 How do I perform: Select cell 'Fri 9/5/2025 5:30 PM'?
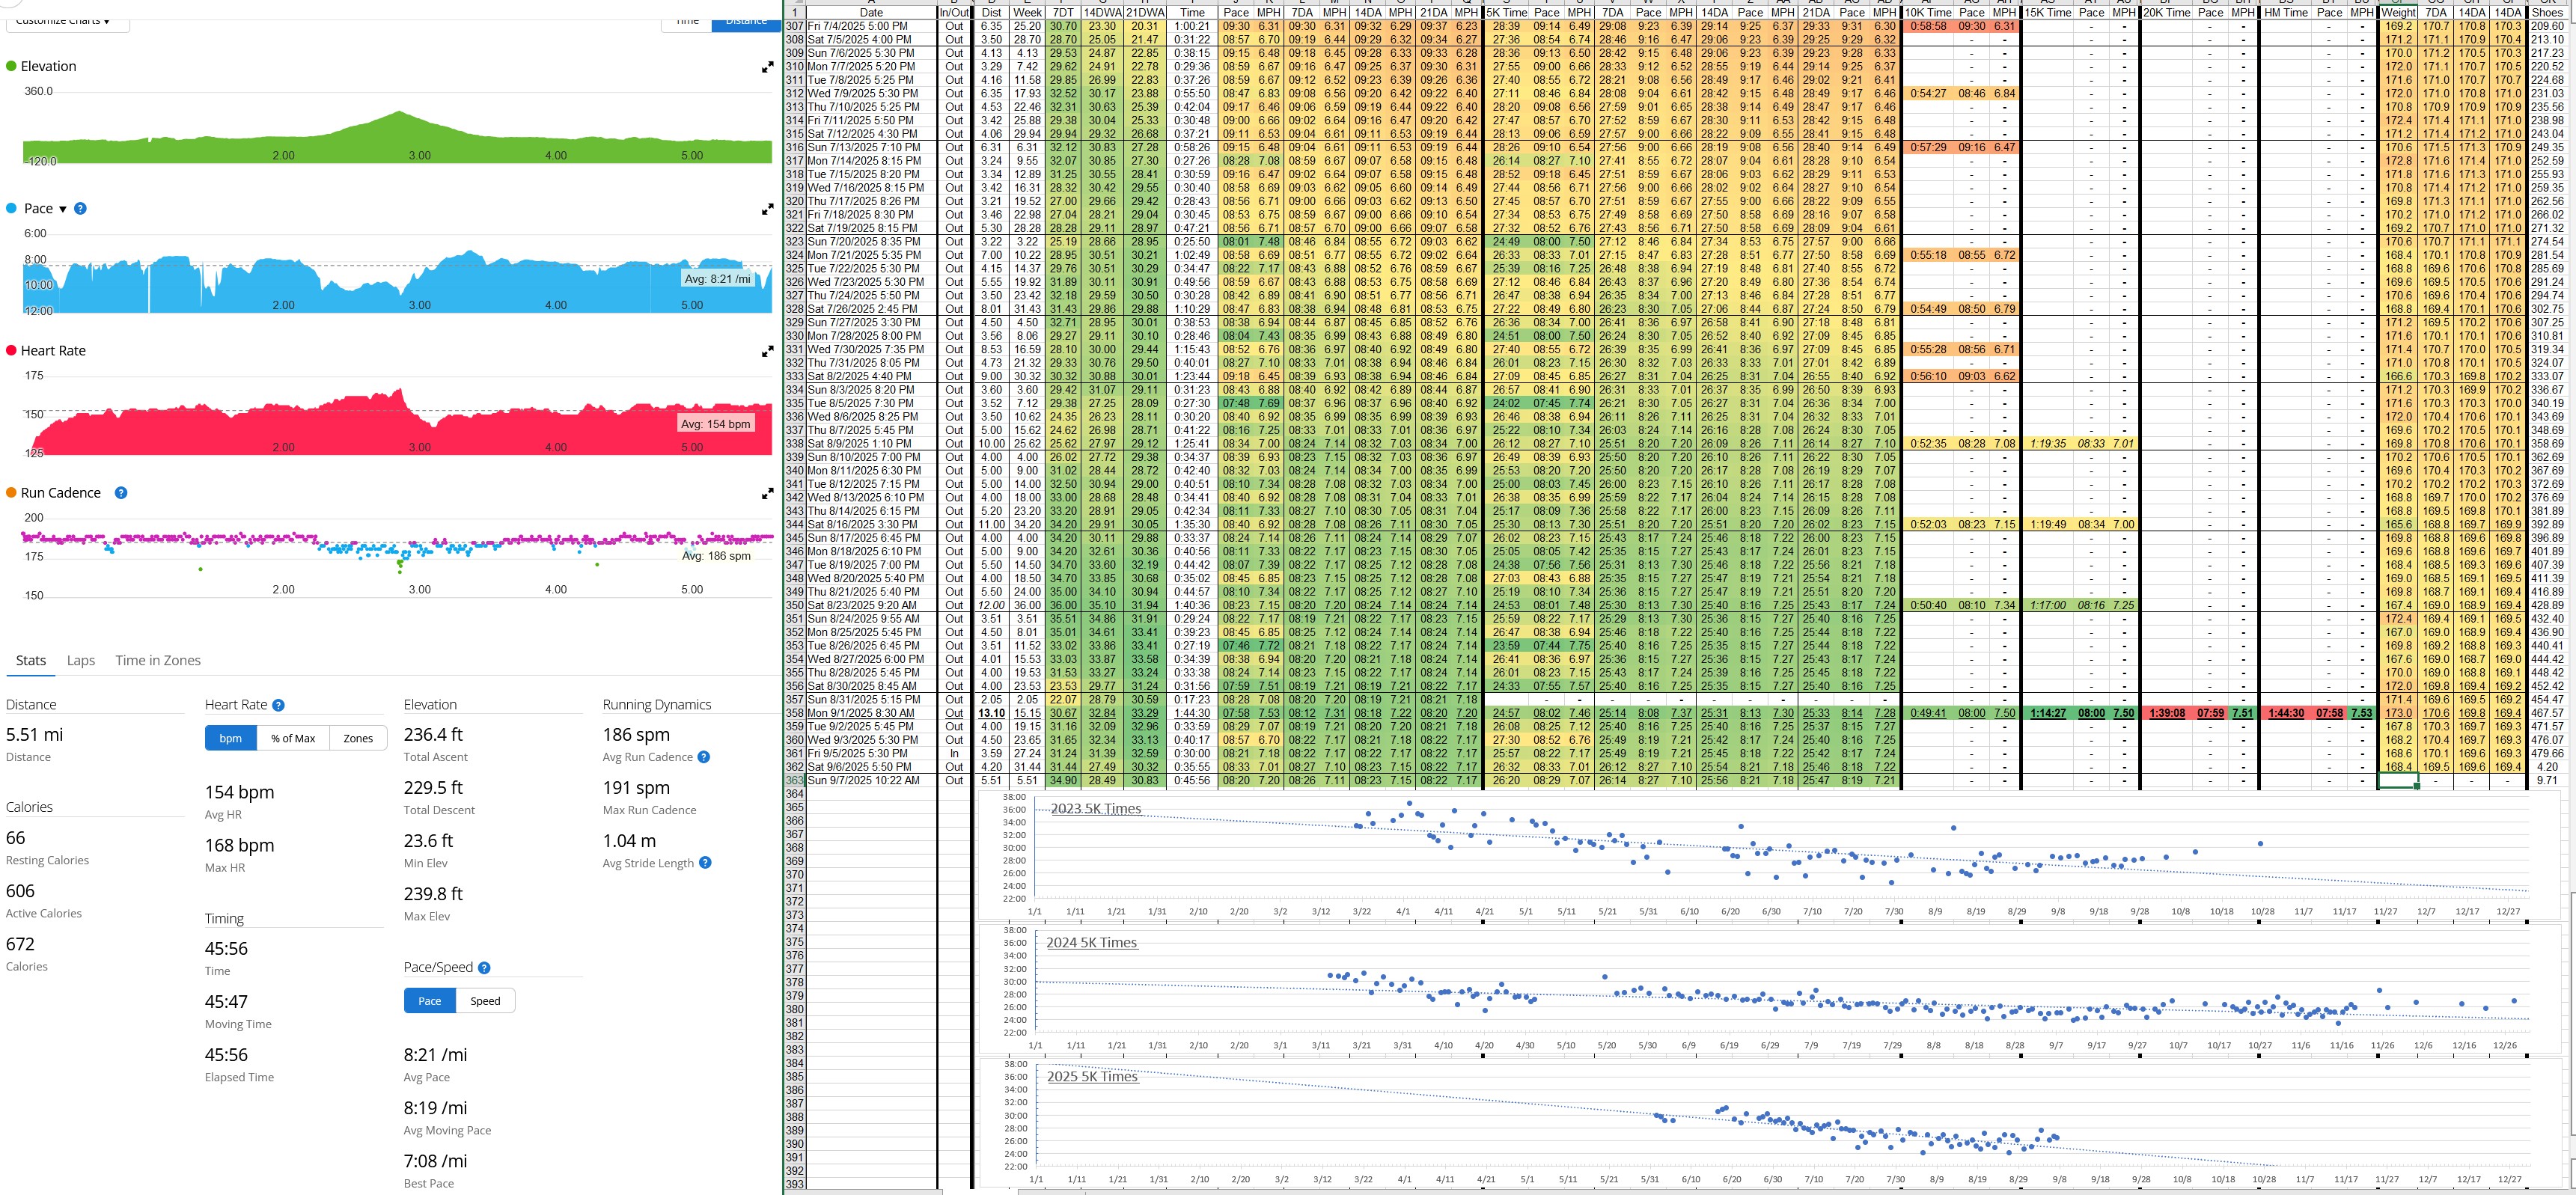pos(871,753)
